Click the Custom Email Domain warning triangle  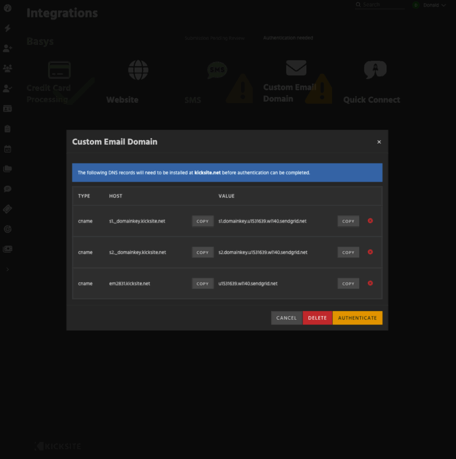[319, 89]
